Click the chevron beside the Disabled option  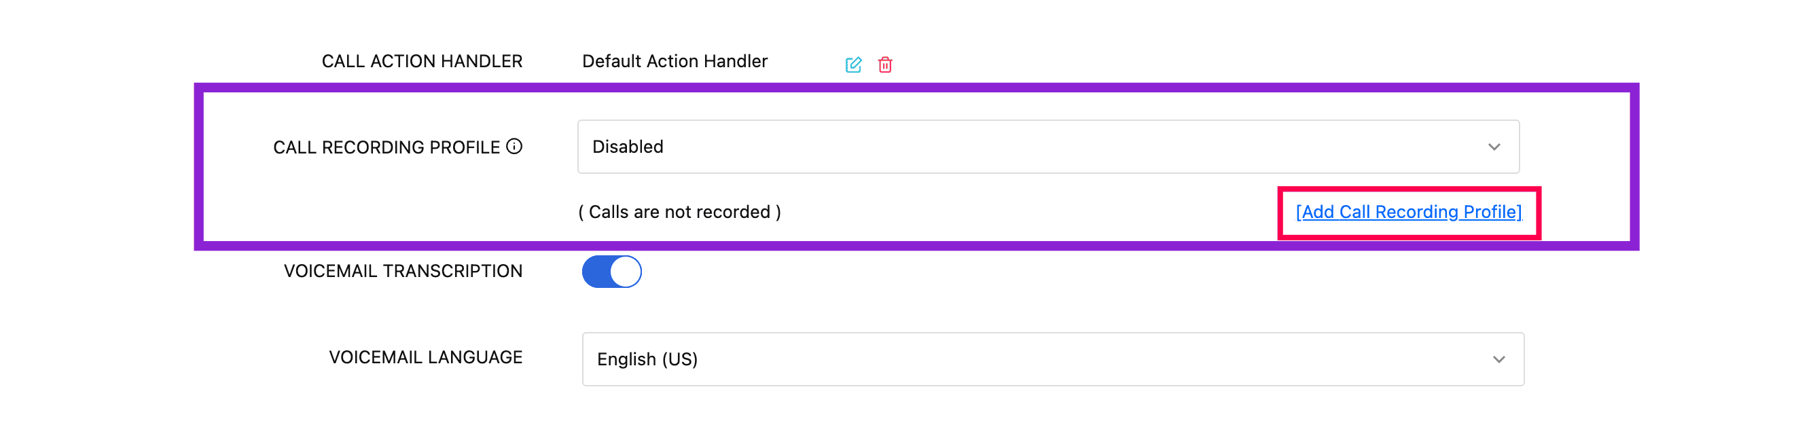pos(1494,147)
